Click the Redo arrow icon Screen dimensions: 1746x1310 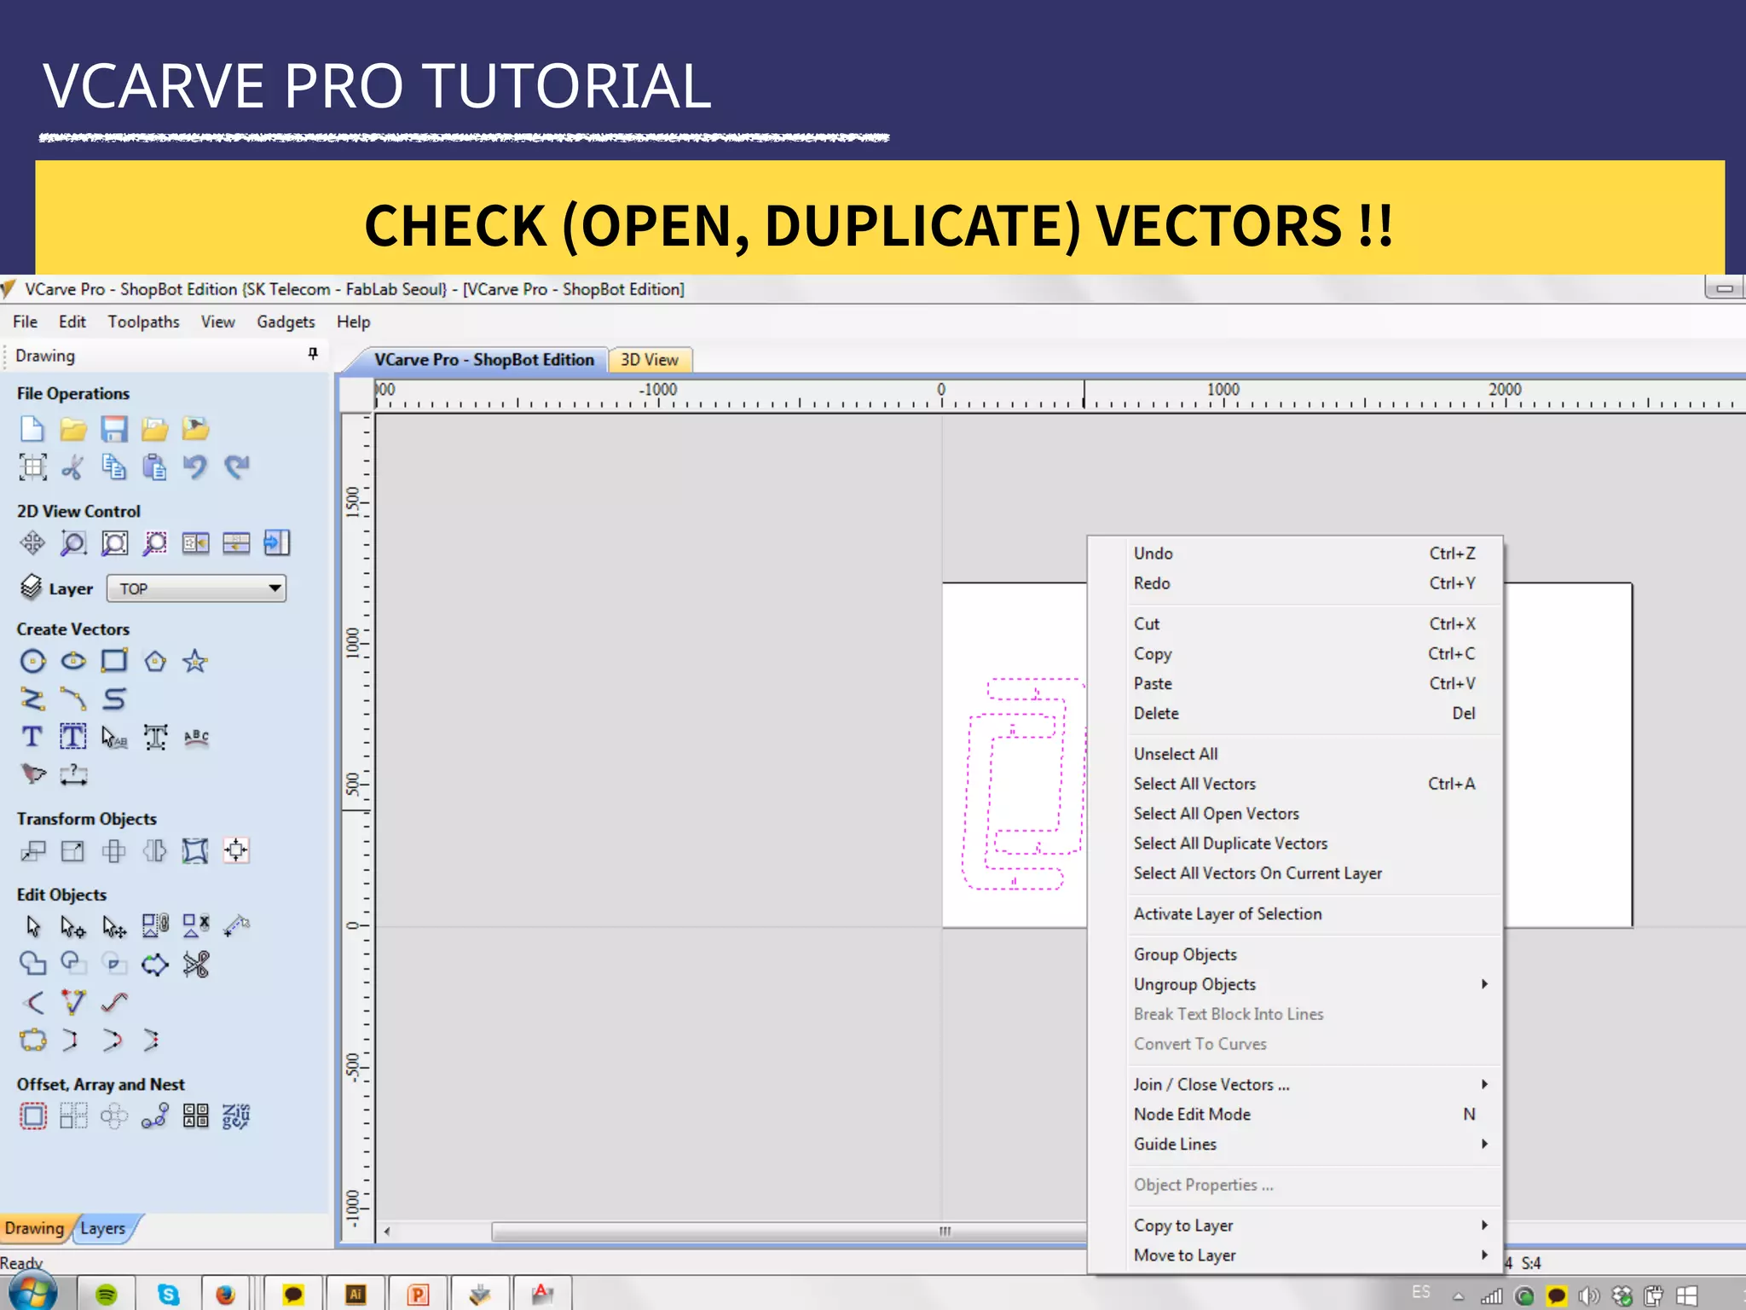[236, 467]
